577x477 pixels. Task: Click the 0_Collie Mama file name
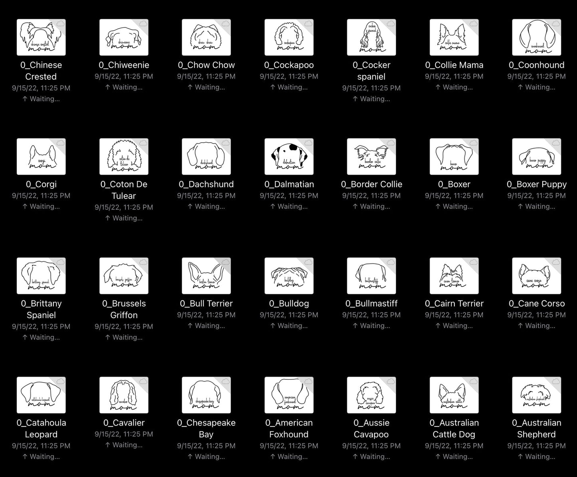454,65
